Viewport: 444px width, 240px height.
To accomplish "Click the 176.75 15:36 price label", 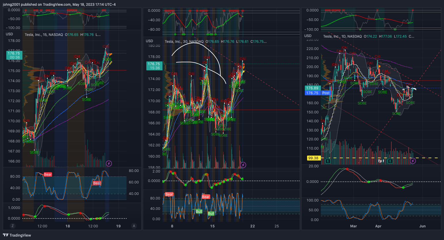I will 154,66.
